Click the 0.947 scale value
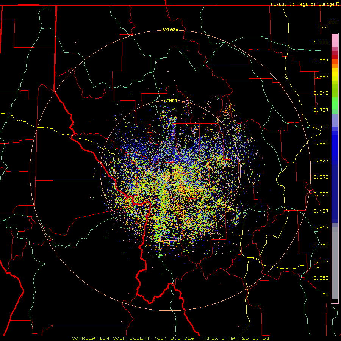Image resolution: width=341 pixels, height=341 pixels. click(x=321, y=59)
